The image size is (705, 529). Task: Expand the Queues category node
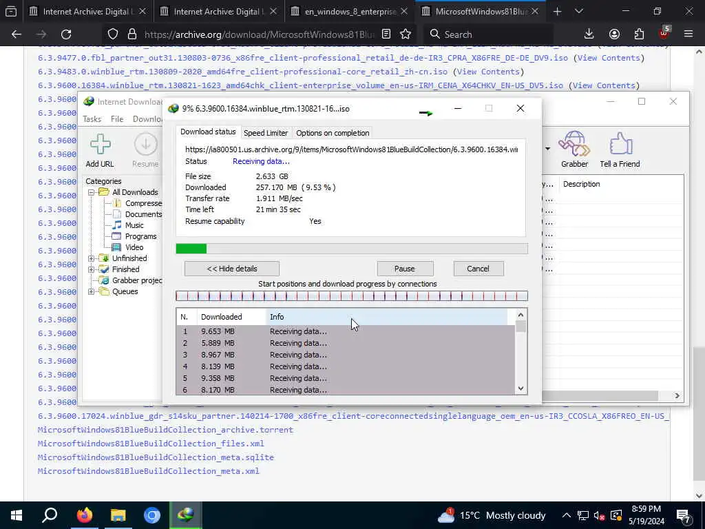click(92, 291)
